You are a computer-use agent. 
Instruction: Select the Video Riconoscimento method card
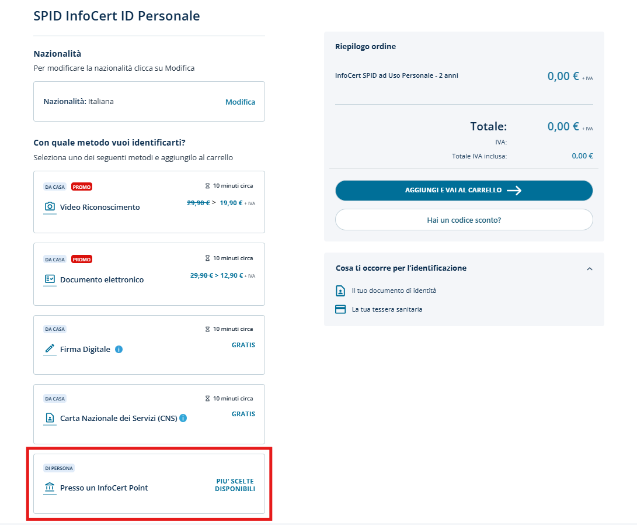[149, 202]
